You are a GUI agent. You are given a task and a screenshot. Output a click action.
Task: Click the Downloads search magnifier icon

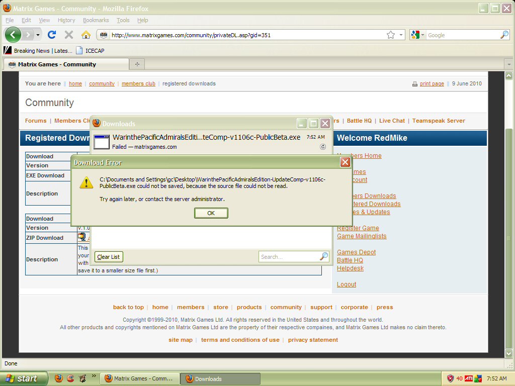coord(324,256)
